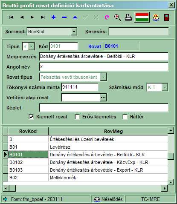Click the Rovat B0101 display field

[122, 46]
